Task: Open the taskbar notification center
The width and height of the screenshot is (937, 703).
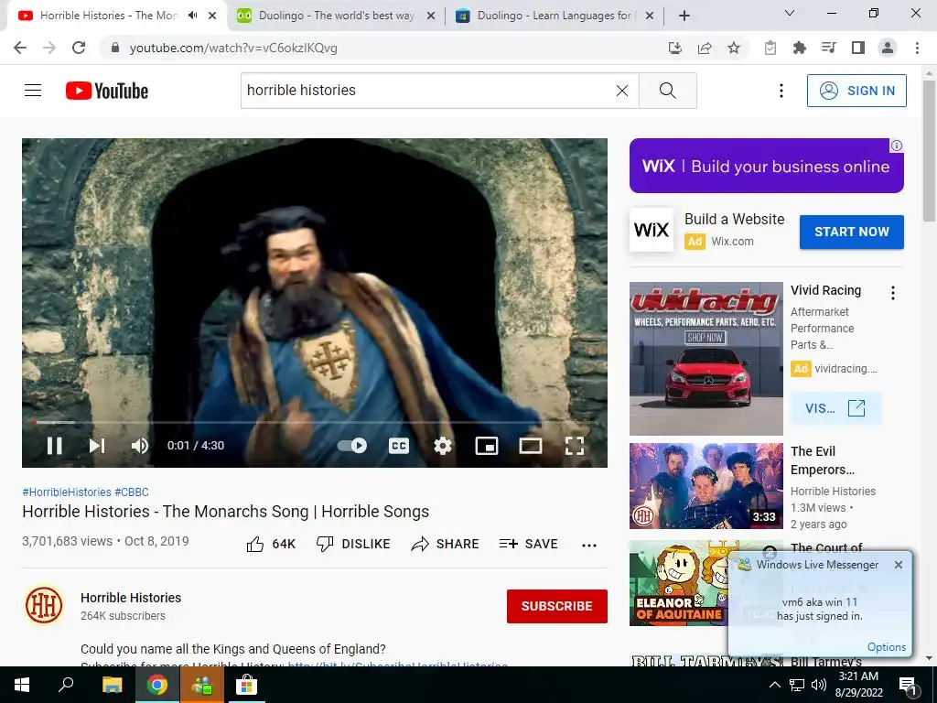Action: (908, 685)
